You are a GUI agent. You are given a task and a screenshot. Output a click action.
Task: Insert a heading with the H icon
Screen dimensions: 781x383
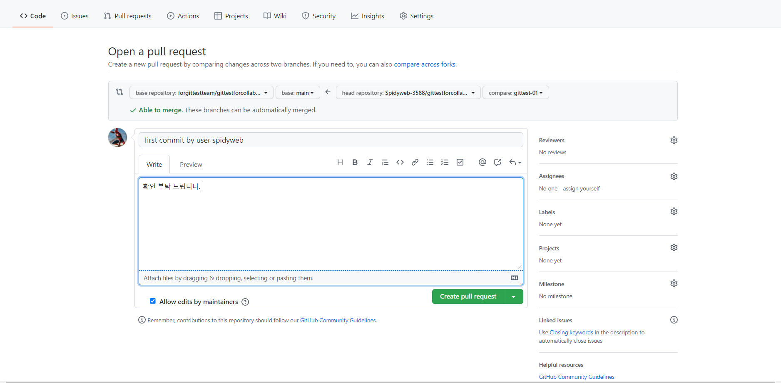(x=340, y=162)
